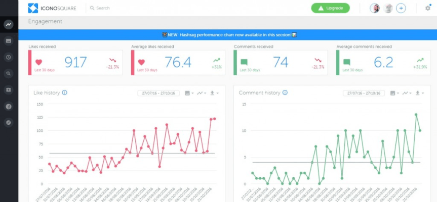The image size is (437, 202).
Task: Click the green Upgrade button
Action: [x=330, y=8]
